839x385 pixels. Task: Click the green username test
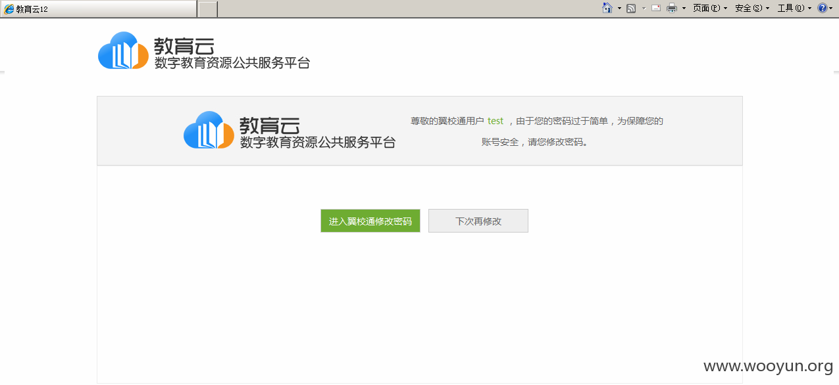496,121
